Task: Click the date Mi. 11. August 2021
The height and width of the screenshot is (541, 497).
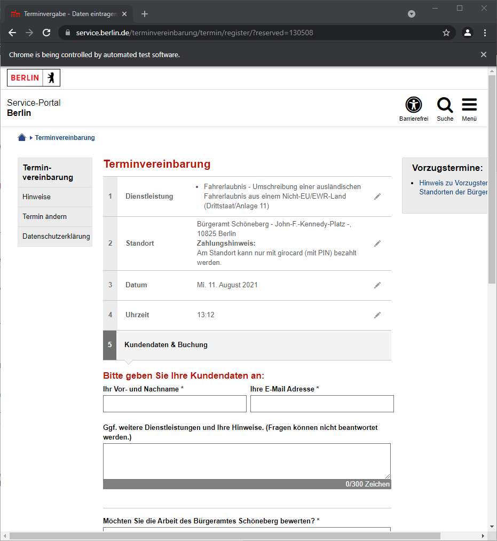Action: pos(227,285)
